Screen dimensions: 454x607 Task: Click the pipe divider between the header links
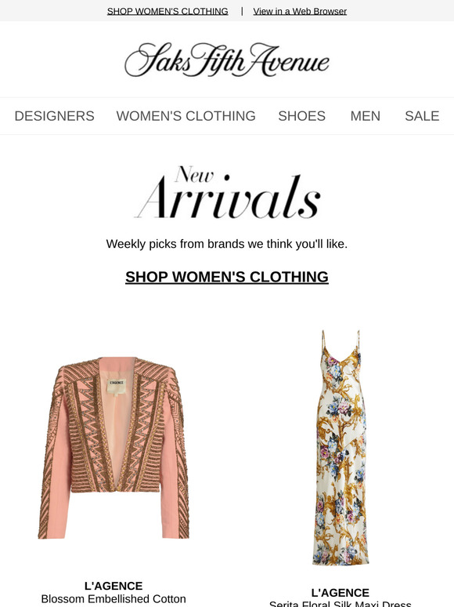coord(242,11)
